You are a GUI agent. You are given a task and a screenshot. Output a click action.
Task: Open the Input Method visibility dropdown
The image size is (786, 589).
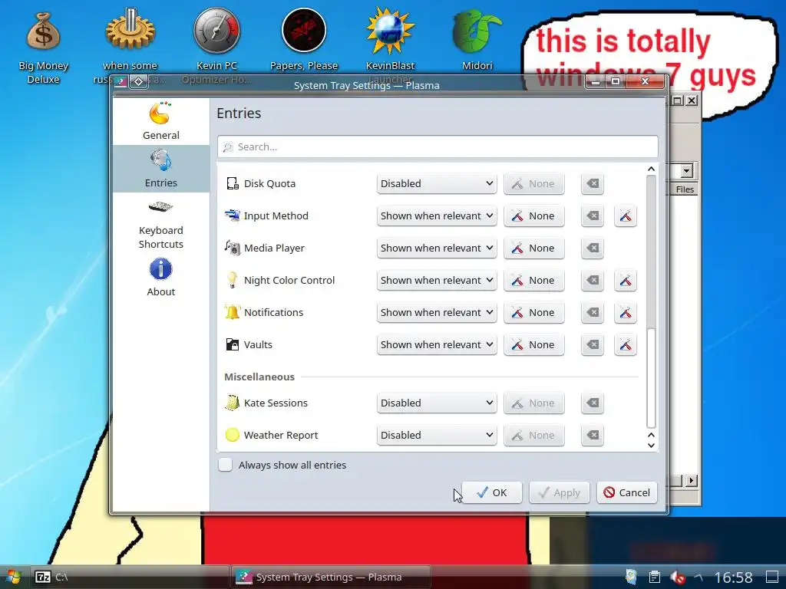click(x=437, y=216)
